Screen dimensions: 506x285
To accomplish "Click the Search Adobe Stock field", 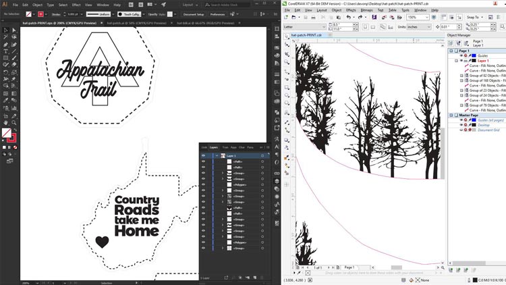I will pos(227,5).
